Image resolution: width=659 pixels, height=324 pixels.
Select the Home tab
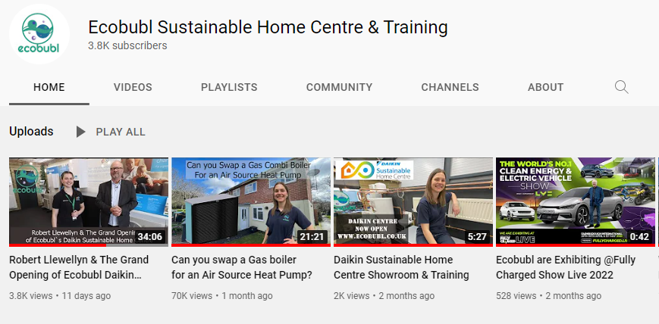tap(49, 87)
